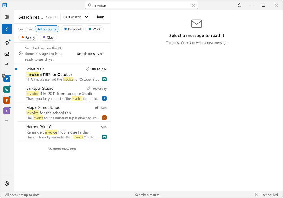Click the large envelope placeholder icon
The width and height of the screenshot is (283, 198).
coord(197,24)
